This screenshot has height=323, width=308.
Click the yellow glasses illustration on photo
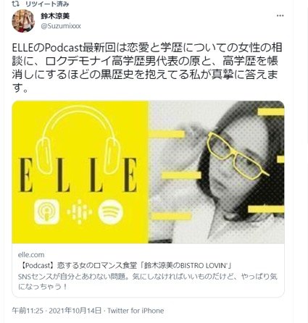click(237, 156)
